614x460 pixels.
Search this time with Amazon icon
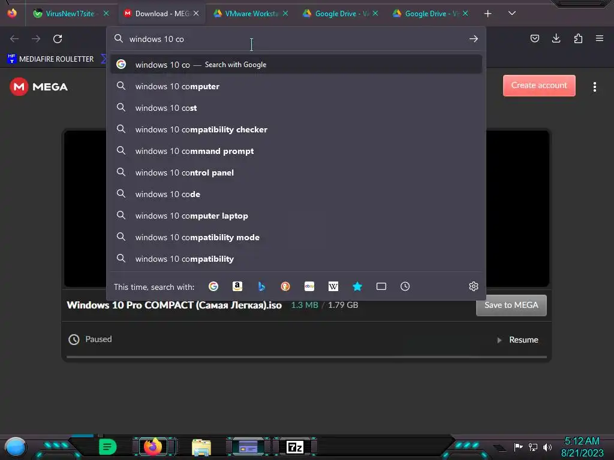pyautogui.click(x=237, y=286)
